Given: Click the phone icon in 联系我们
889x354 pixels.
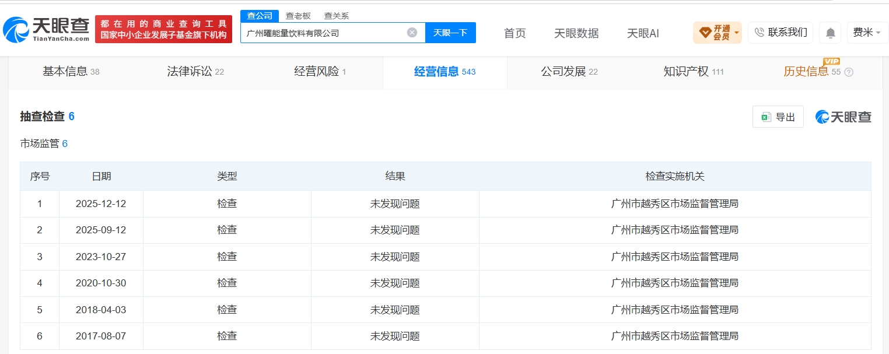Looking at the screenshot, I should click(x=759, y=32).
